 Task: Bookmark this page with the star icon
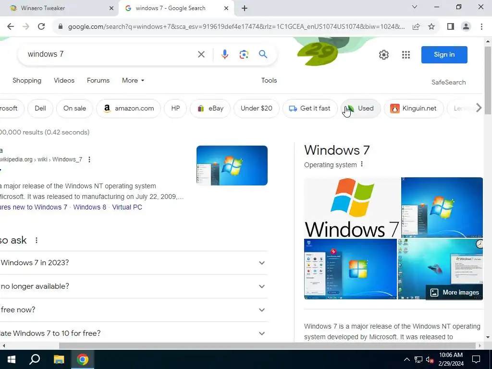[x=431, y=27]
